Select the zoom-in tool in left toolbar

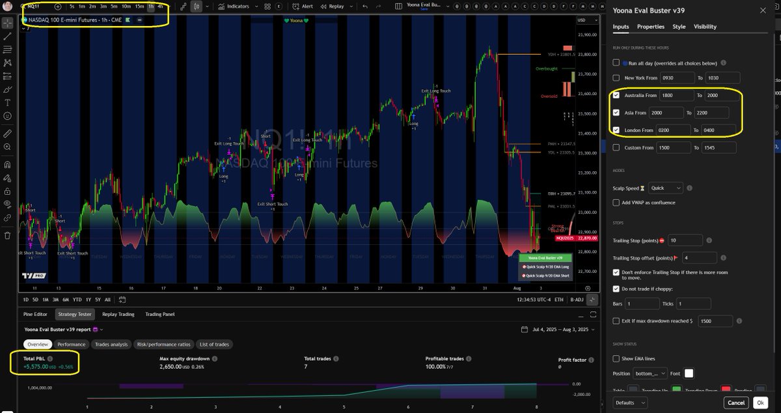[7, 147]
